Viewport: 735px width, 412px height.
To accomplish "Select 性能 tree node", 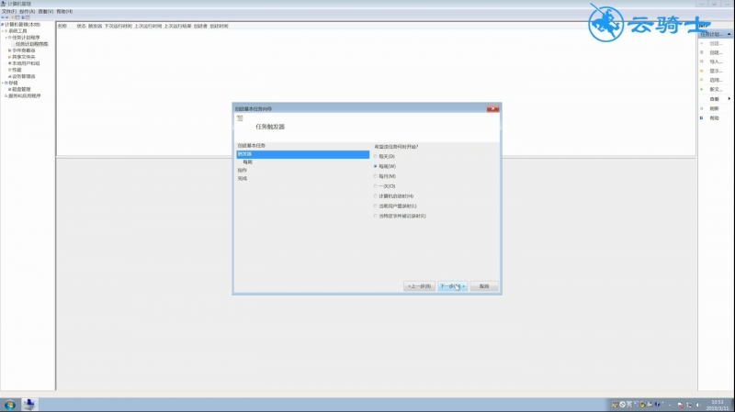I will pyautogui.click(x=17, y=70).
